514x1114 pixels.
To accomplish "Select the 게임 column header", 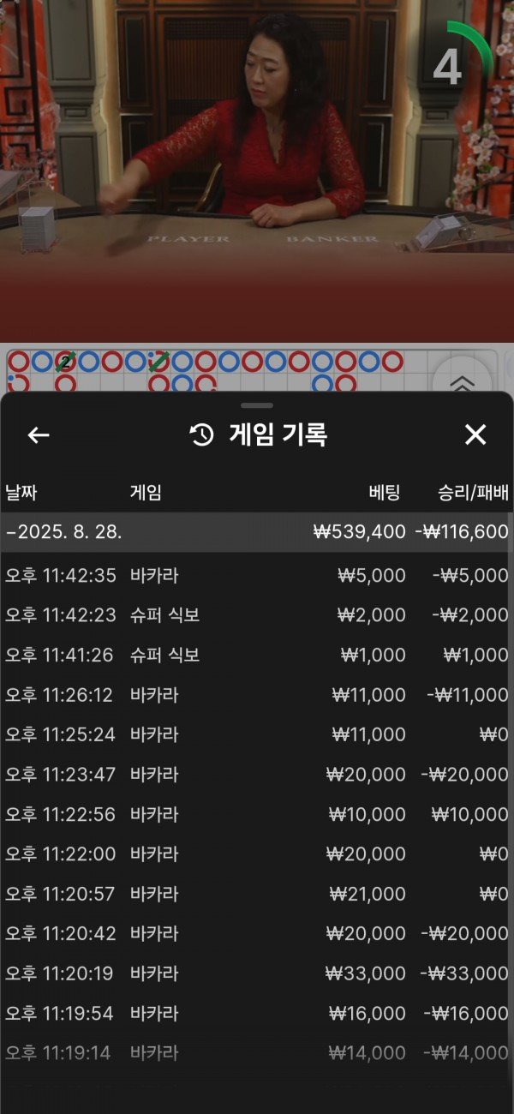I will [146, 493].
